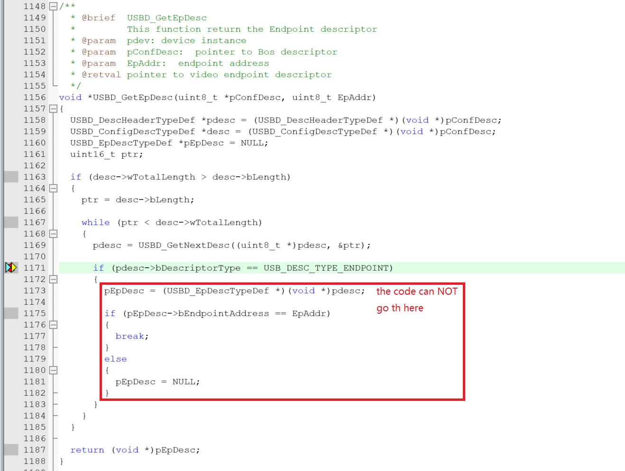Click the gray breakpoint marker beside line 1175
This screenshot has width=625, height=471.
click(10, 313)
